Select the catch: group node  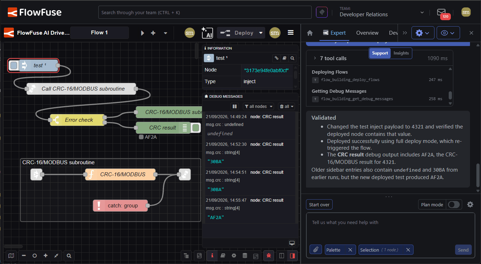pyautogui.click(x=120, y=206)
